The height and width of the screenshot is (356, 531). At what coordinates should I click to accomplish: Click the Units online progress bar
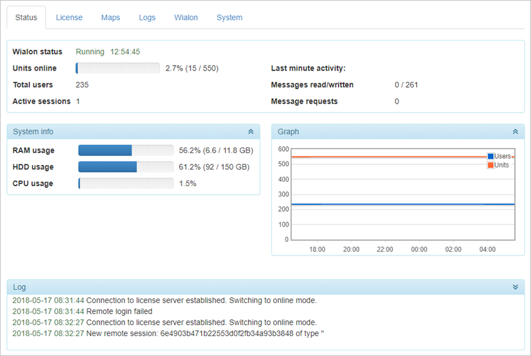pyautogui.click(x=118, y=68)
